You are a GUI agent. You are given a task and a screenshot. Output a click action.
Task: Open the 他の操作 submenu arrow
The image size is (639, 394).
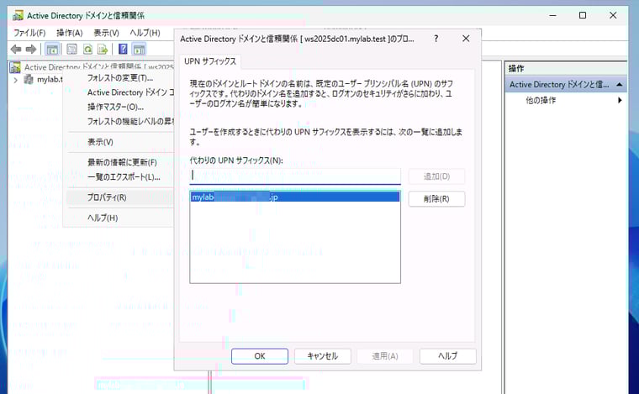pos(620,100)
